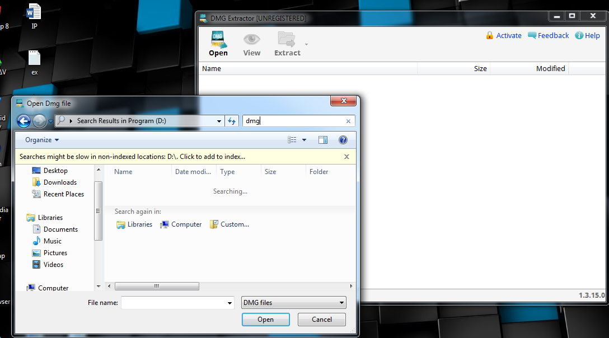Click the Open button in dialog
Image resolution: width=609 pixels, height=338 pixels.
pyautogui.click(x=266, y=320)
